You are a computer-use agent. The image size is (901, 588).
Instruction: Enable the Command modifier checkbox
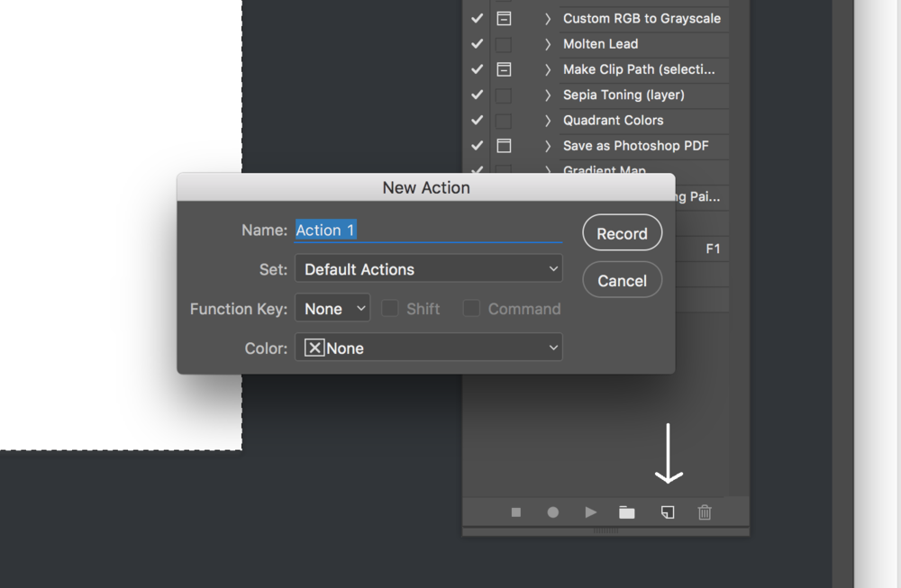471,309
